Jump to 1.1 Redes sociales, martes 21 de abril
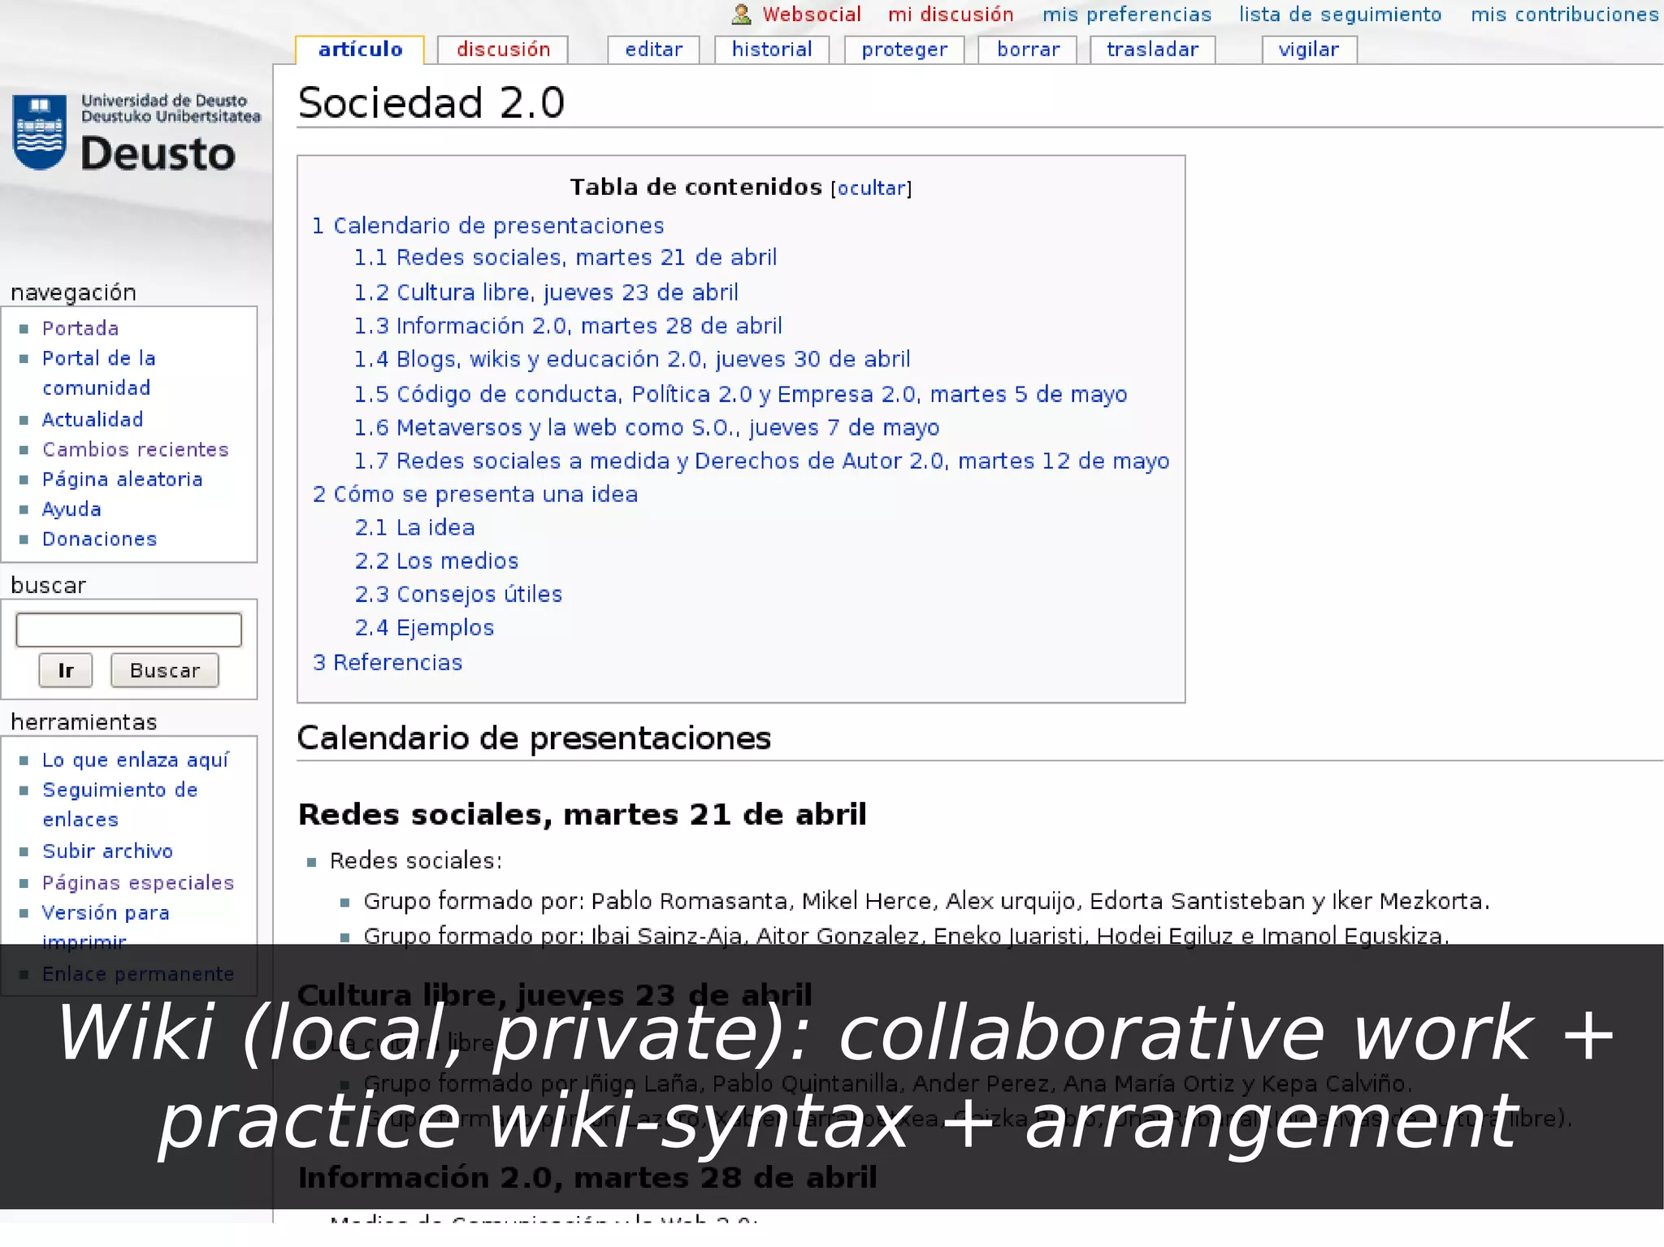The width and height of the screenshot is (1664, 1247). tap(565, 258)
